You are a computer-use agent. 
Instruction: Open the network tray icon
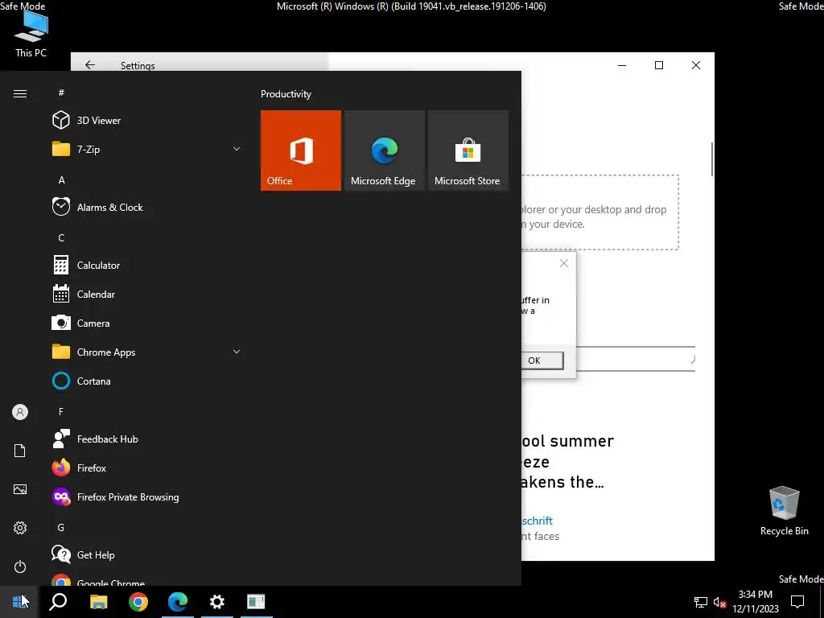(701, 602)
